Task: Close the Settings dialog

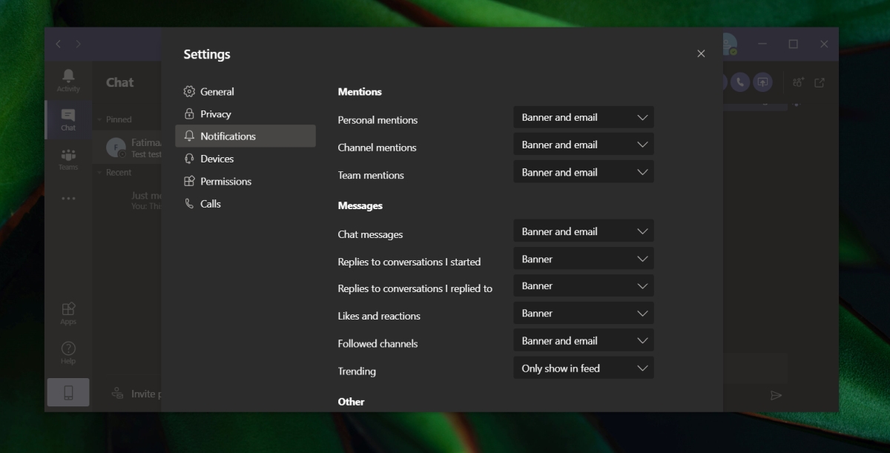Action: click(x=701, y=53)
